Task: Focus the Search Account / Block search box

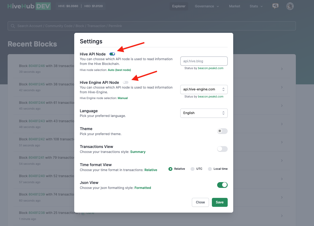Action: 152,26
